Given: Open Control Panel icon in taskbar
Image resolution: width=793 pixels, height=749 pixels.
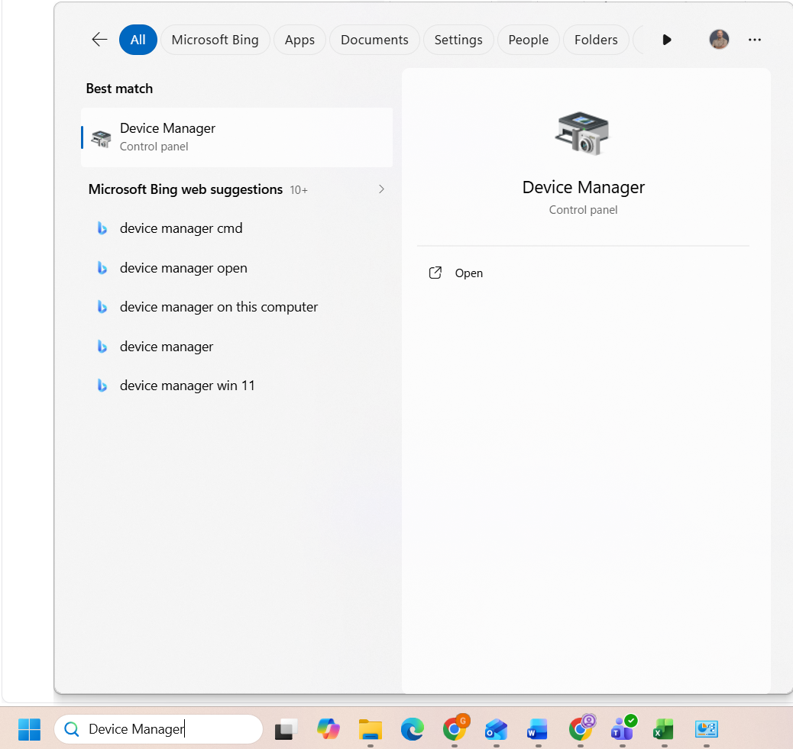Looking at the screenshot, I should (707, 729).
